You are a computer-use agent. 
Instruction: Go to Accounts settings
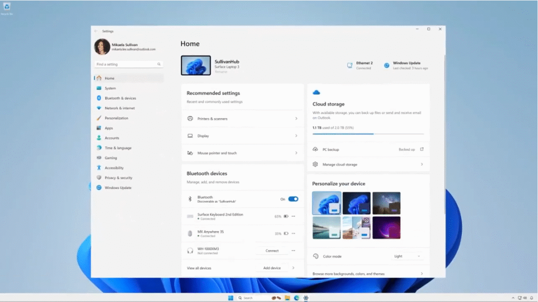(129, 138)
